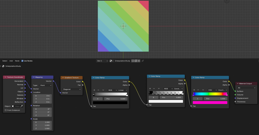
Task: Unlink the InterpolationStudy material with the X icon
Action: tap(139, 61)
